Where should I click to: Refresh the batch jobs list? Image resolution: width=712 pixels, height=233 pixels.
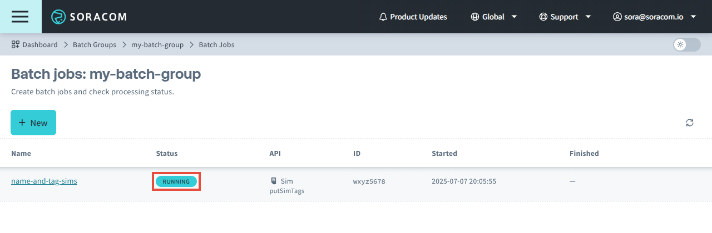(x=690, y=123)
